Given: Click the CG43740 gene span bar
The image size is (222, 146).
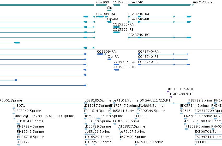Looking at the screenshot, I should 160,5.
